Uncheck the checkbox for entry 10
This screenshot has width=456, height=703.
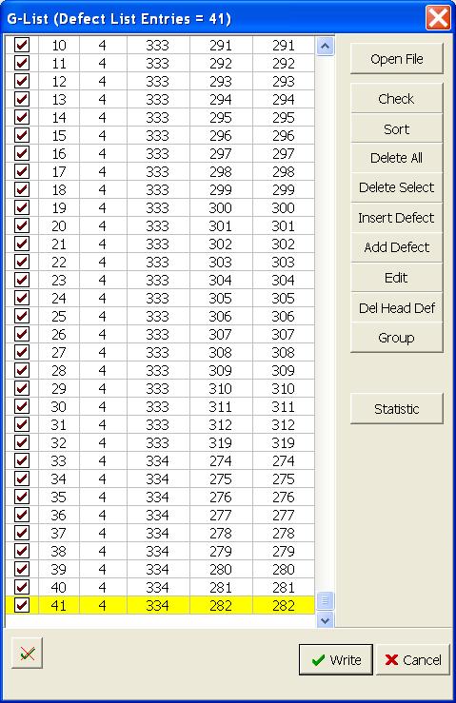[22, 45]
